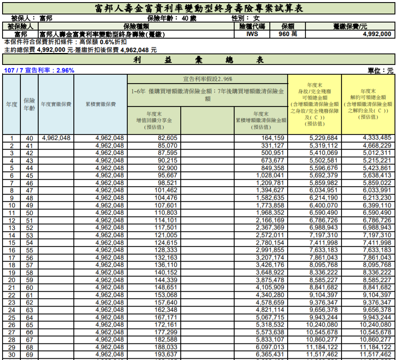Viewport: 397px width, 360px height.
Task: Click the 累積實繳保費 column header
Action: (101, 104)
